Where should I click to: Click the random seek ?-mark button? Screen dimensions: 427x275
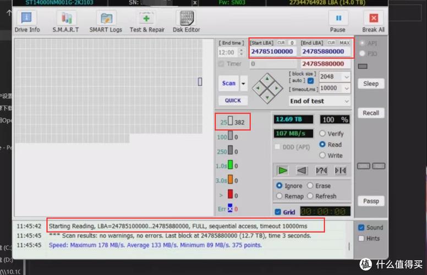point(321,170)
